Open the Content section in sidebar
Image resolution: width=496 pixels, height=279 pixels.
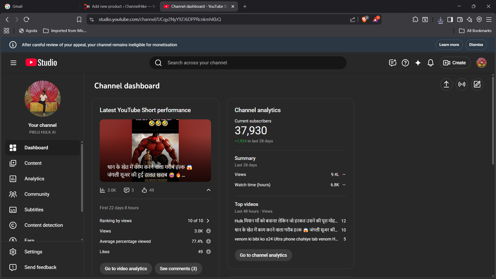33,163
